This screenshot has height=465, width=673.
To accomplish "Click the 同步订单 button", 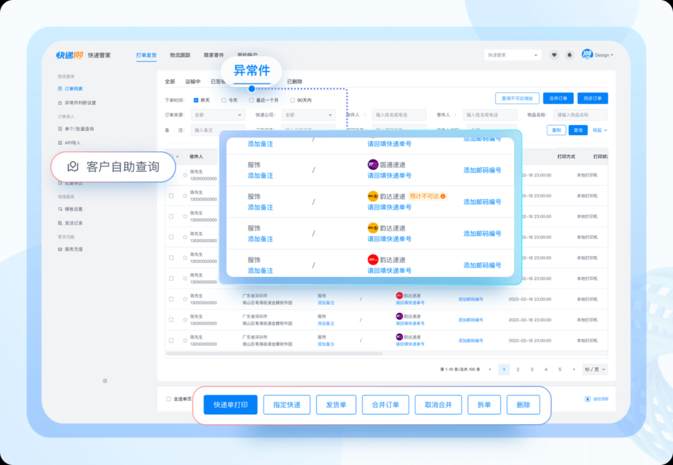I will pyautogui.click(x=593, y=98).
